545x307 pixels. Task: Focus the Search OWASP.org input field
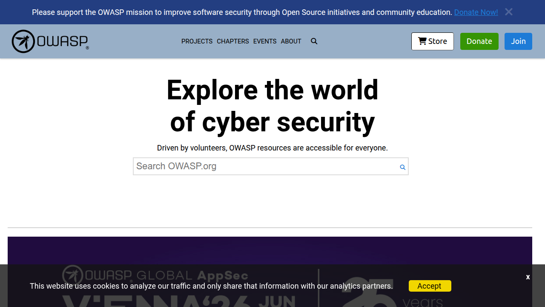(x=271, y=166)
